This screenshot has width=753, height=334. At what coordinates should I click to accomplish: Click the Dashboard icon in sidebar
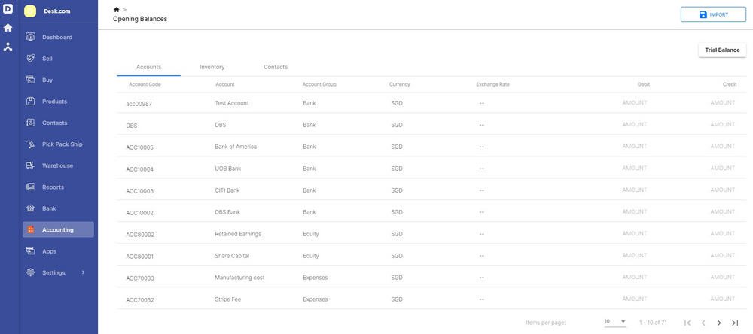pos(31,37)
